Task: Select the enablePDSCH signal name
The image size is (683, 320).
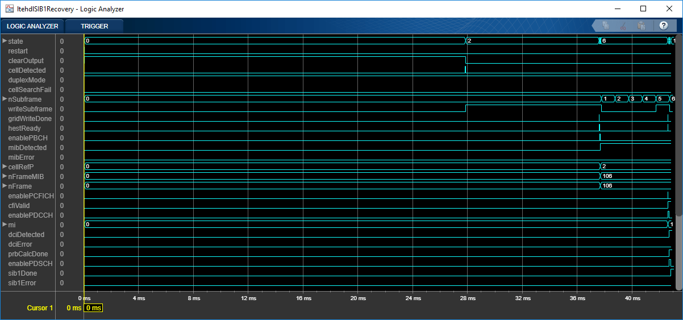Action: pos(30,264)
